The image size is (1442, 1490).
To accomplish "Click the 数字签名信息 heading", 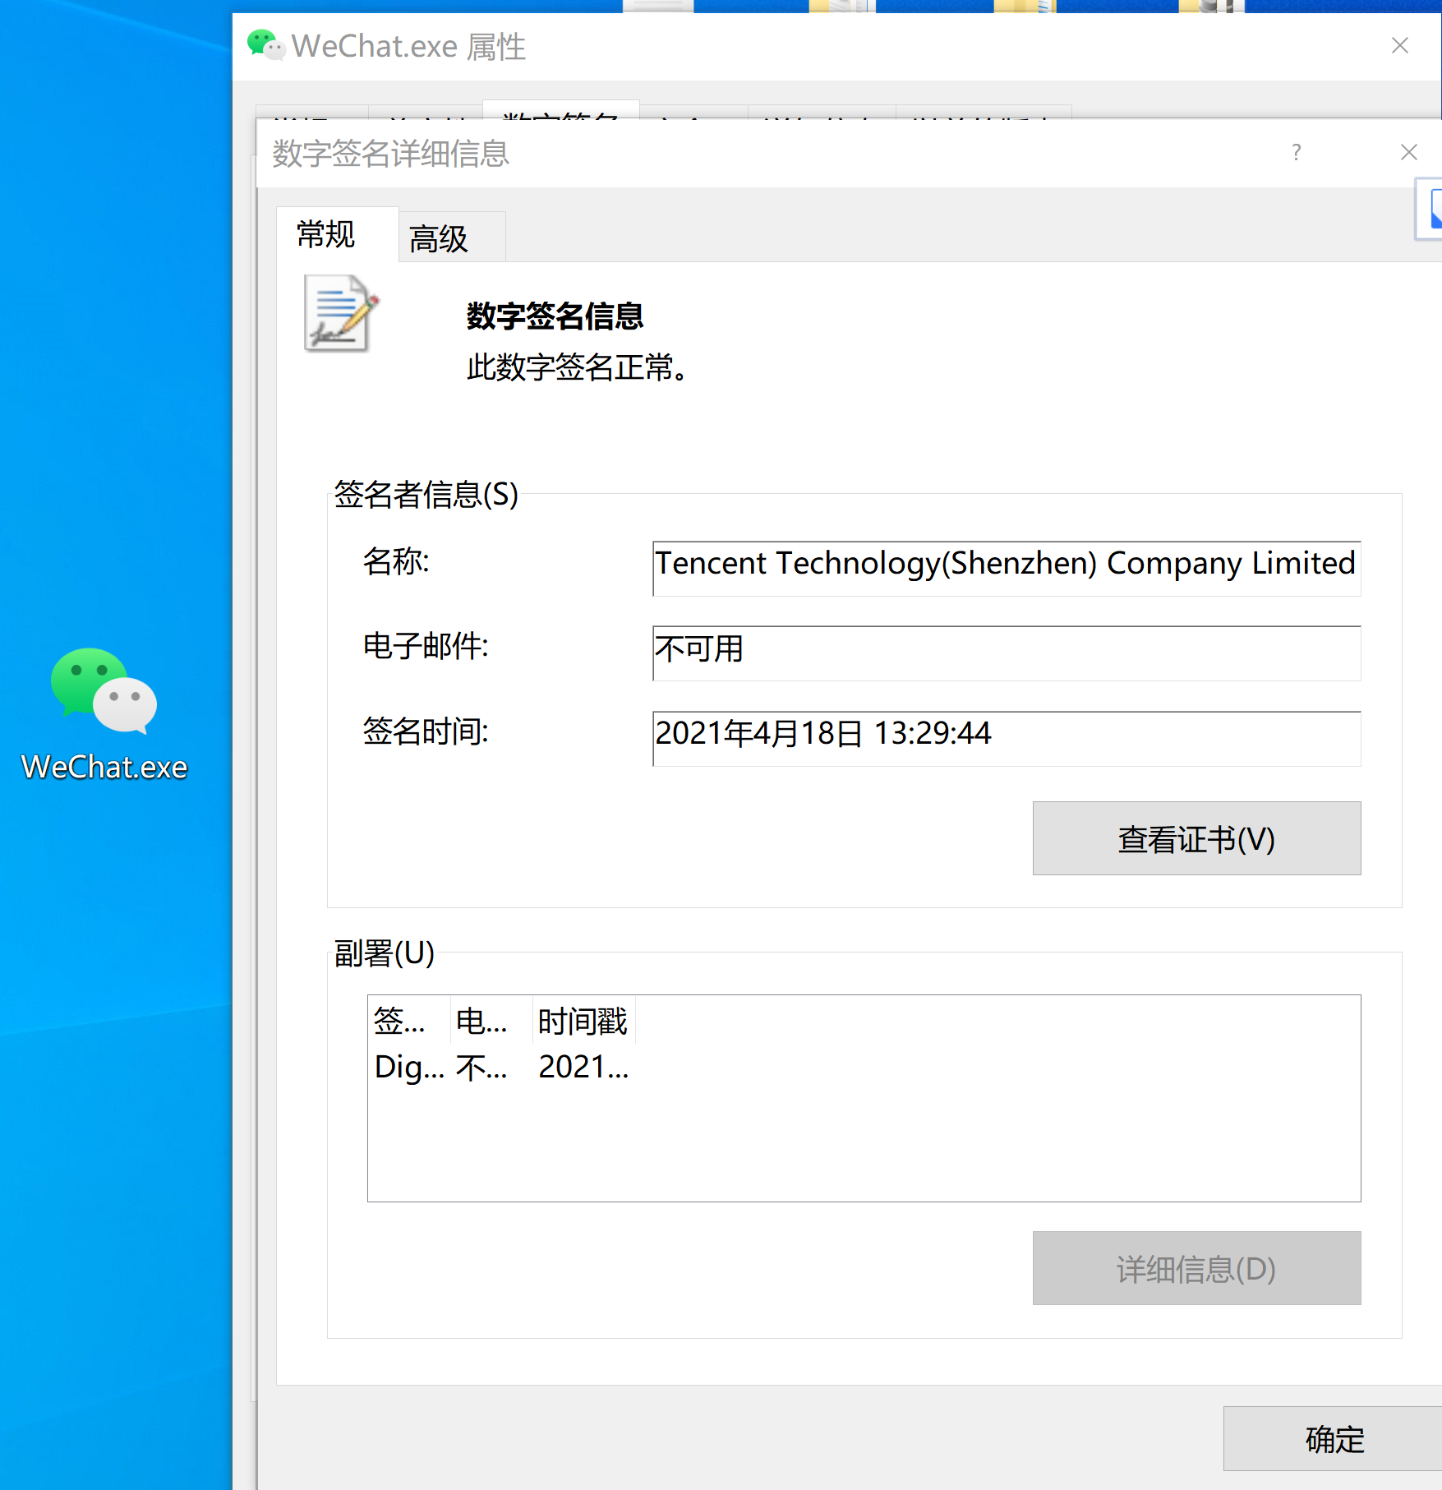I will [x=555, y=316].
